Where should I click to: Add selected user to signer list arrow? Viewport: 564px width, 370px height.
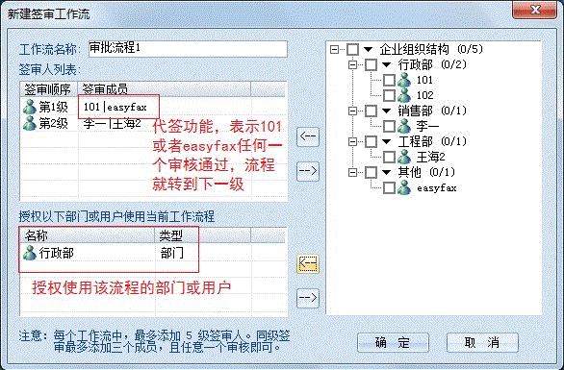[x=308, y=136]
